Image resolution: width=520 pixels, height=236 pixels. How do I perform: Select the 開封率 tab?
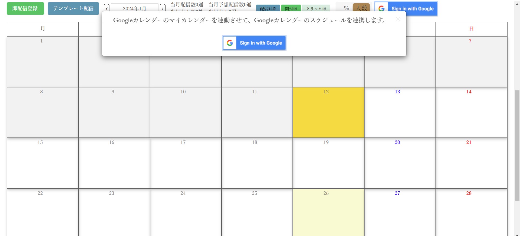pos(291,8)
